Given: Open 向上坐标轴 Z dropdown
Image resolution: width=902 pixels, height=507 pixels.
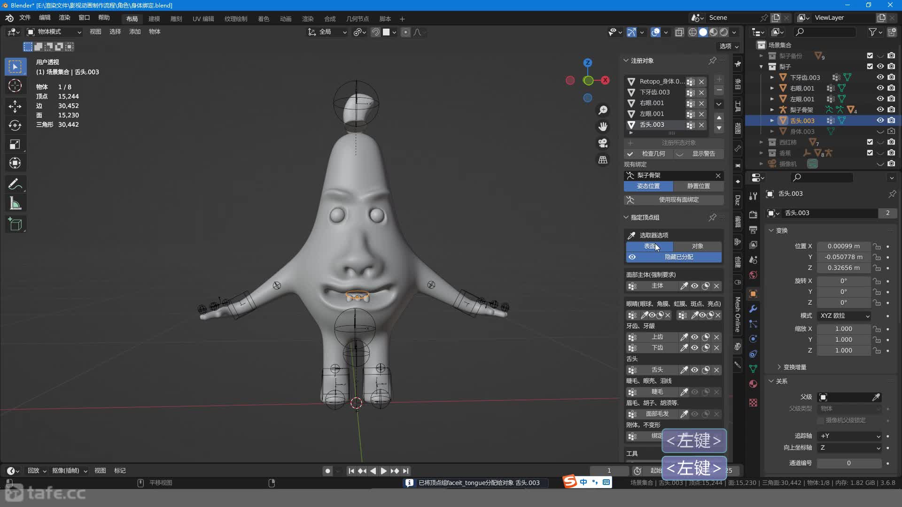Looking at the screenshot, I should coord(849,448).
